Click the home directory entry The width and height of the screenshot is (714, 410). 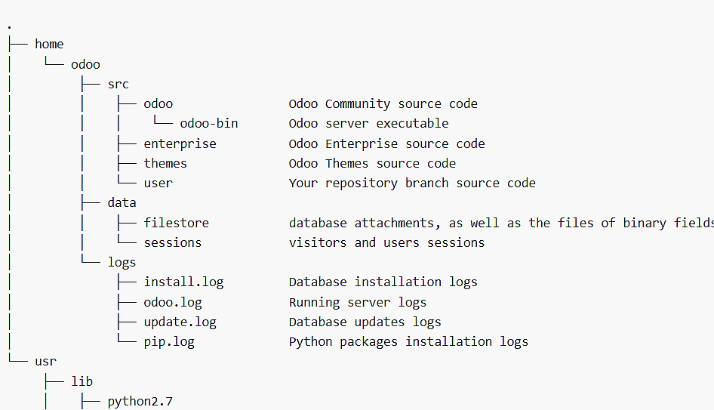click(49, 45)
